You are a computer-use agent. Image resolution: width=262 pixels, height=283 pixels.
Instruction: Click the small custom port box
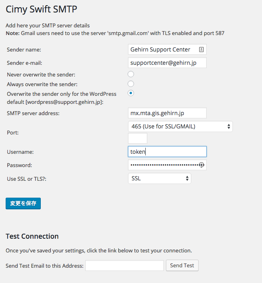137,138
